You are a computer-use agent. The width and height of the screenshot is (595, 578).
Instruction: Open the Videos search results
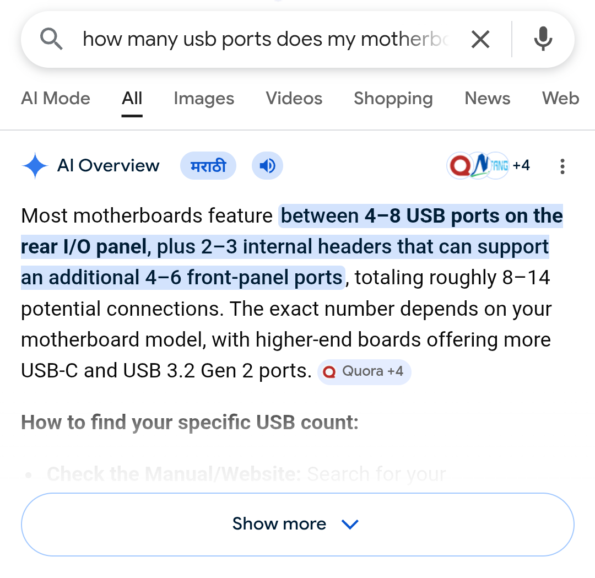click(x=294, y=99)
